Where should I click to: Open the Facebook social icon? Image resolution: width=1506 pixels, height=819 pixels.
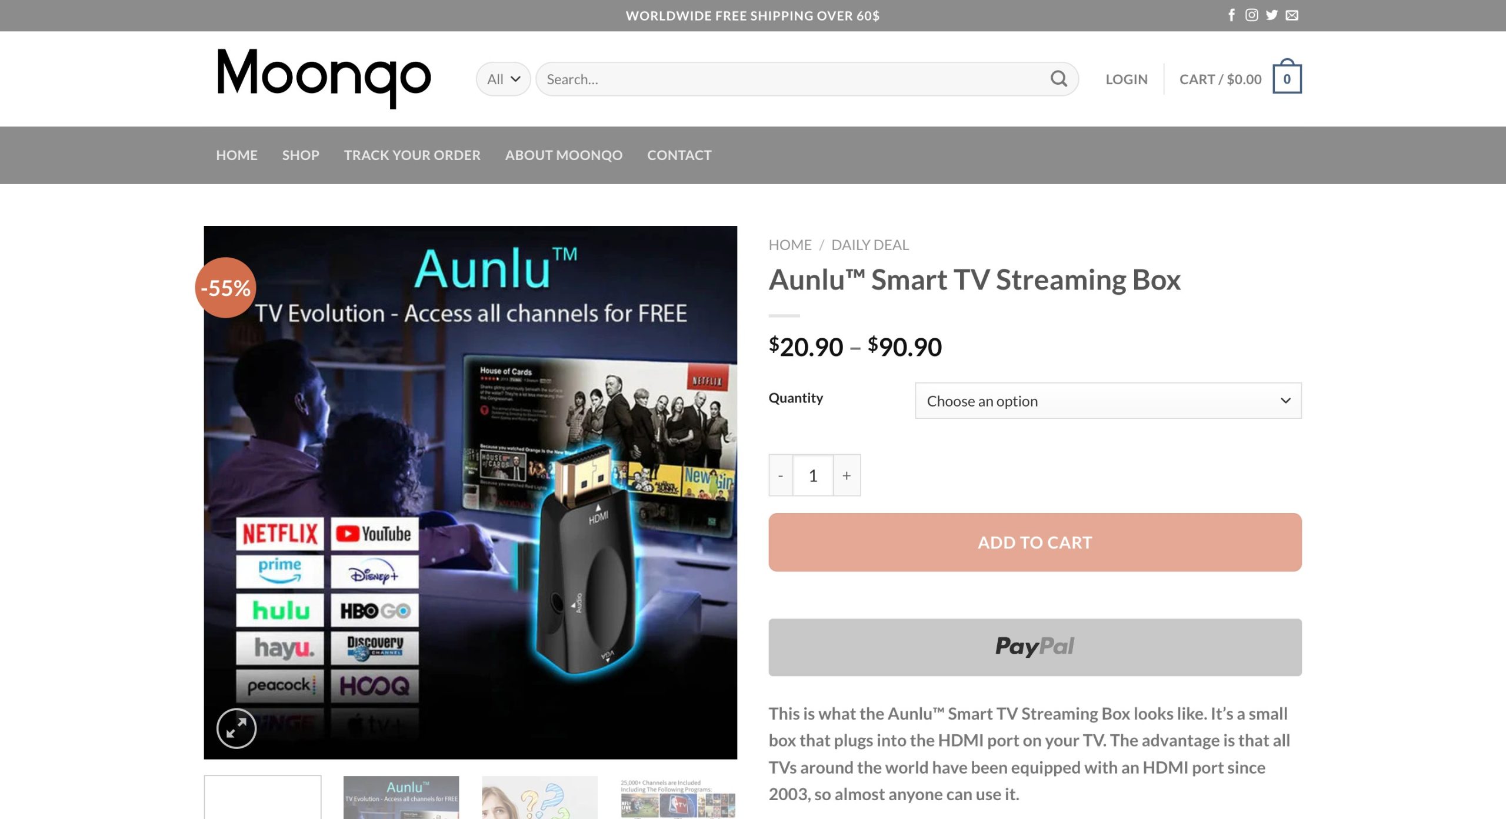click(1231, 15)
